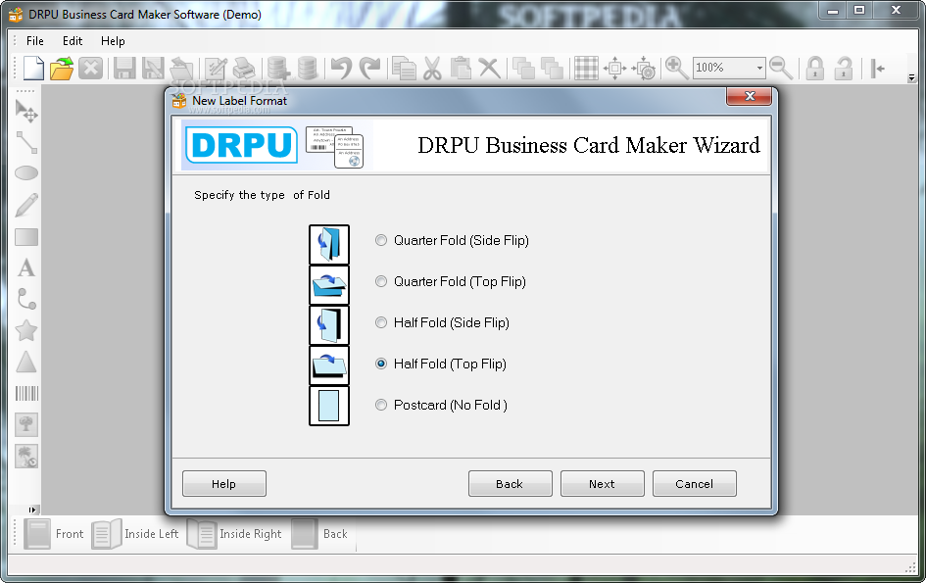Click the Help button in wizard
The height and width of the screenshot is (583, 926).
click(x=224, y=484)
